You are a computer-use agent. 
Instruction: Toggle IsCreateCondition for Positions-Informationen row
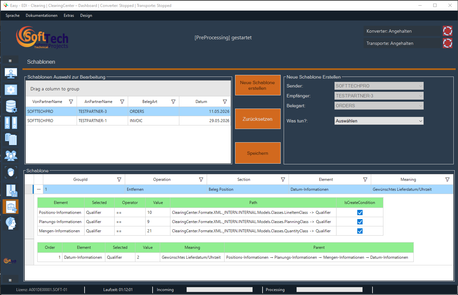[360, 213]
